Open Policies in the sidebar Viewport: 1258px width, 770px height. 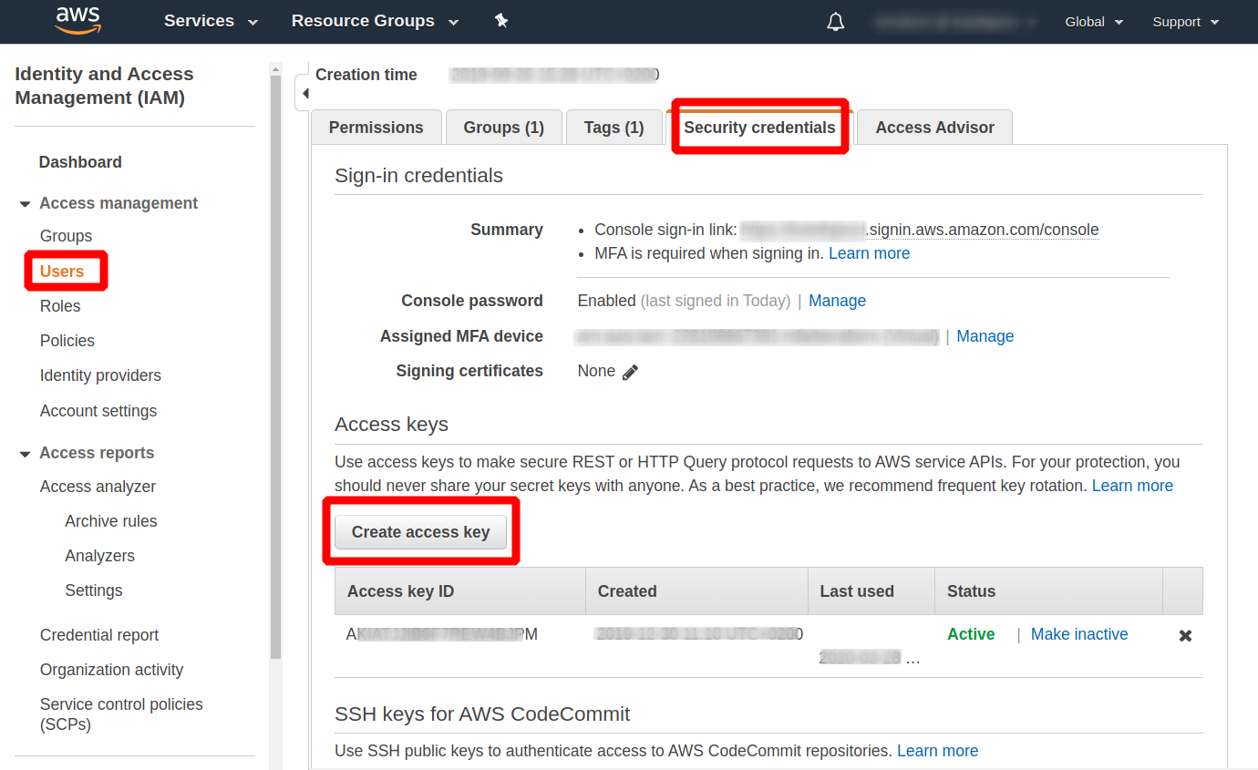[x=67, y=341]
